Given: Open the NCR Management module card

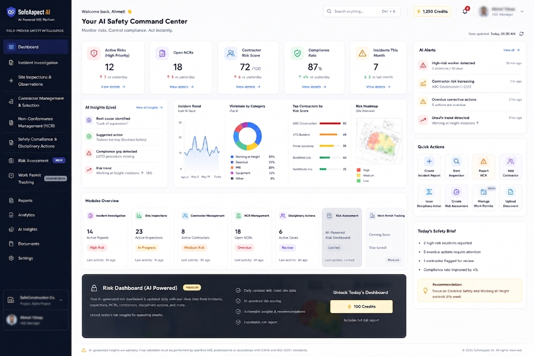Looking at the screenshot, I should (251, 237).
